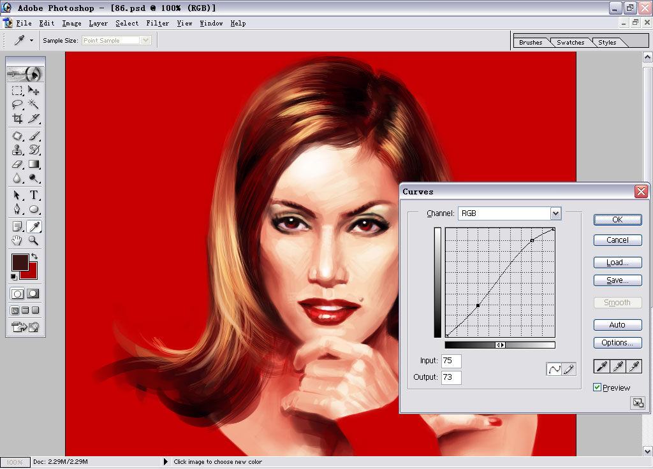Pick the Set Gray Point eyedropper in Curves

[x=617, y=366]
